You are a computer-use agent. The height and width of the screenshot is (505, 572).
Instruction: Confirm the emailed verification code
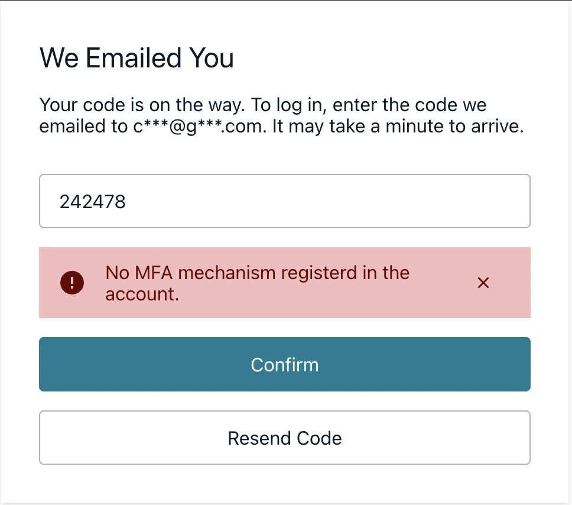(x=285, y=365)
